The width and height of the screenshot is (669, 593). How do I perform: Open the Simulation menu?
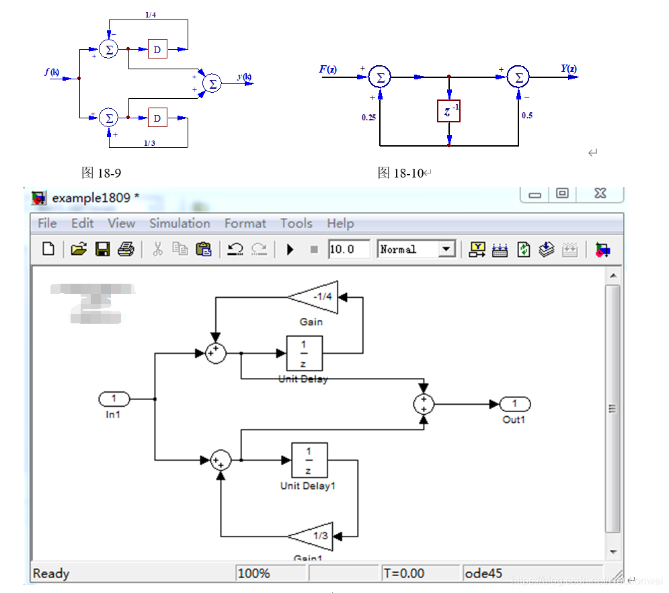click(180, 223)
